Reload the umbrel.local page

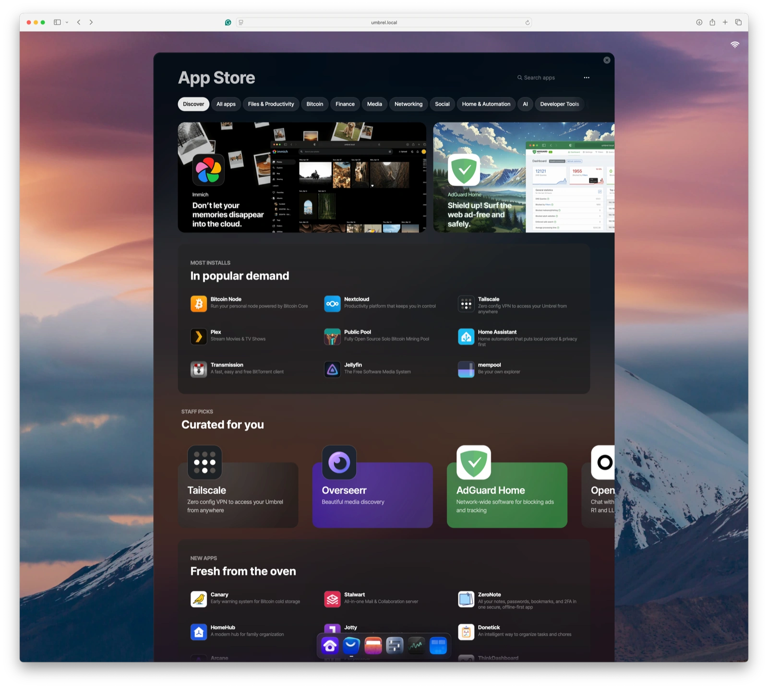tap(527, 23)
